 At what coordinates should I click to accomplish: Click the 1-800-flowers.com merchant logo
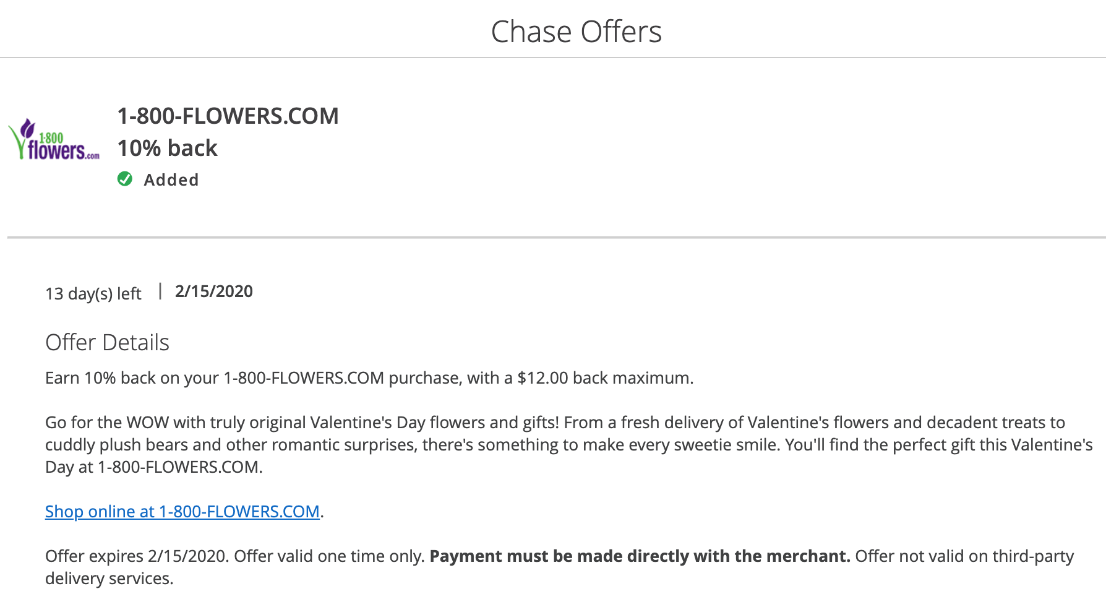[54, 141]
